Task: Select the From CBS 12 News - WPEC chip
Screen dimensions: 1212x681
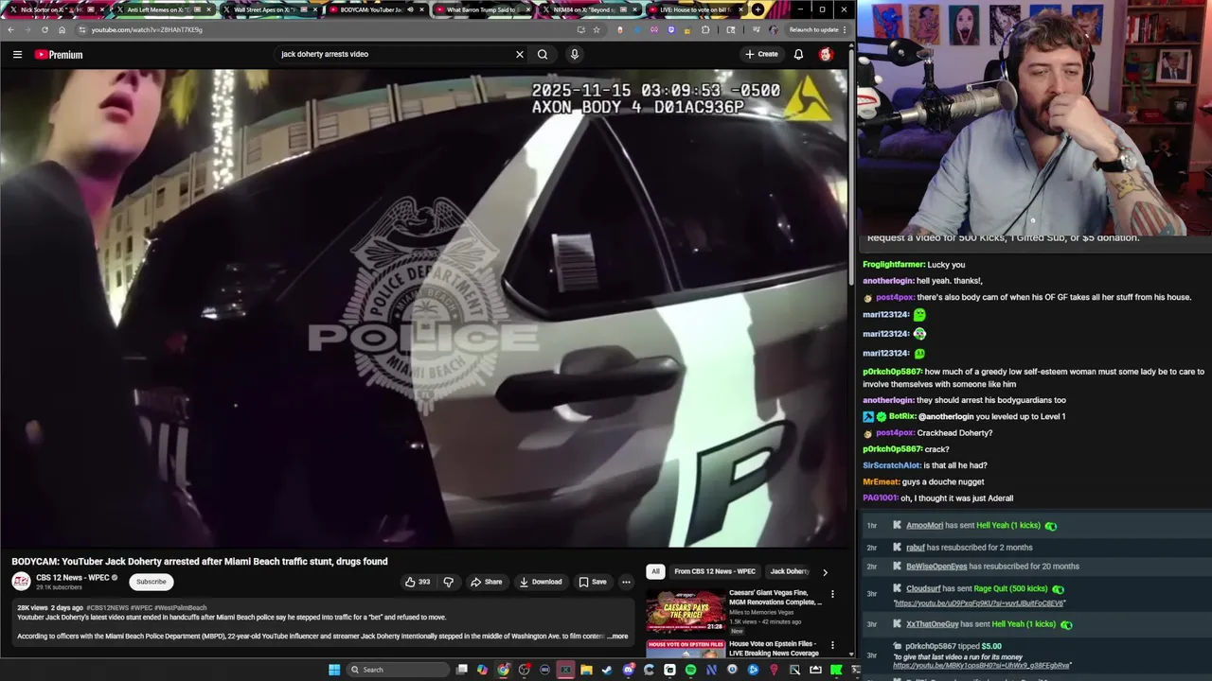Action: (x=715, y=571)
